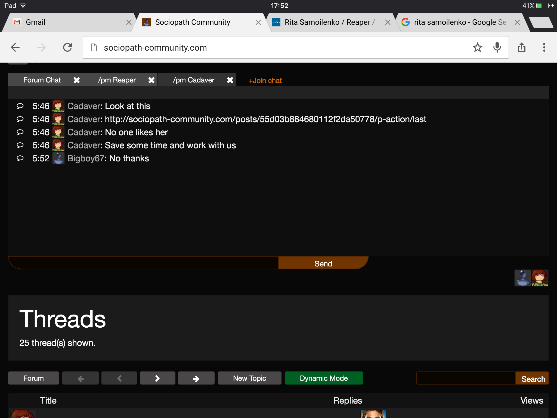Click the page document icon in address bar
The width and height of the screenshot is (557, 418).
point(94,47)
